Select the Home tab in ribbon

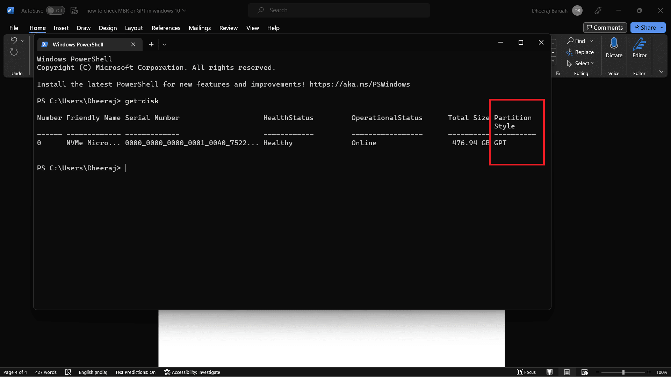click(37, 28)
